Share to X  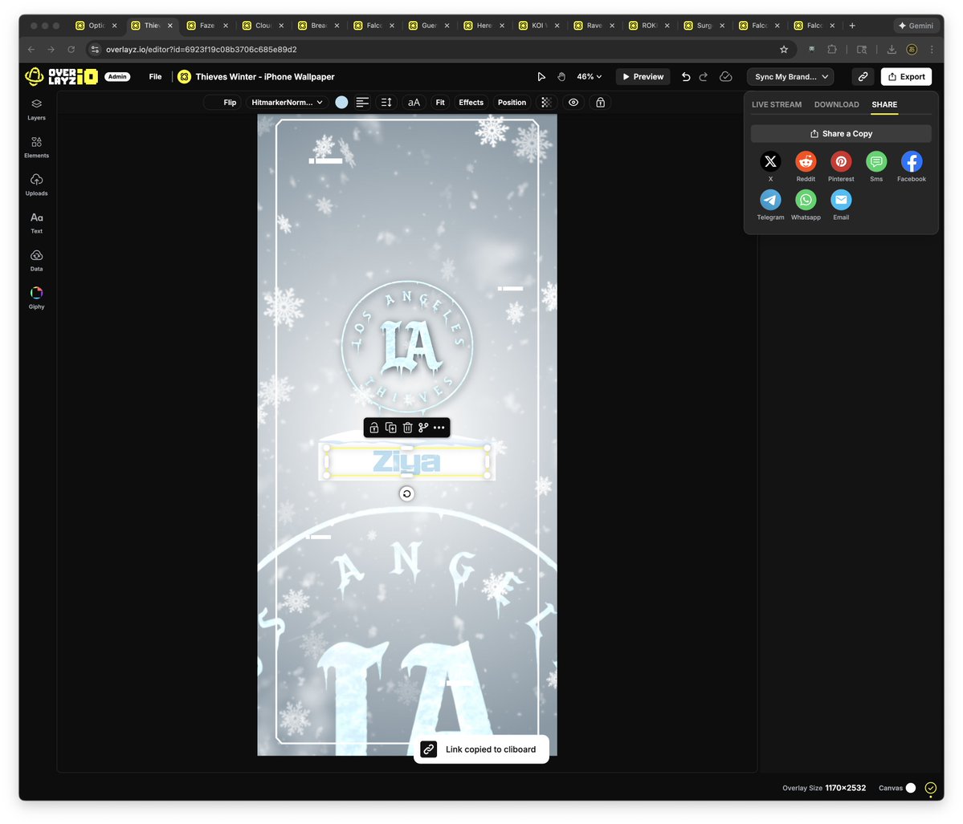click(x=770, y=162)
